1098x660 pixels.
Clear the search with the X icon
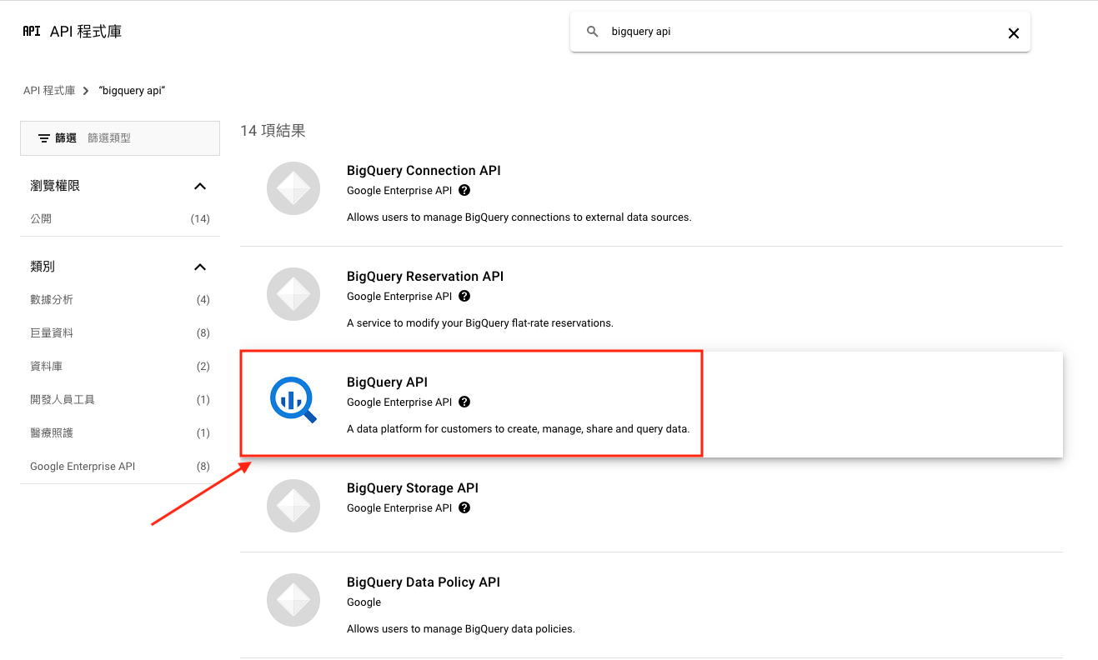click(1014, 33)
